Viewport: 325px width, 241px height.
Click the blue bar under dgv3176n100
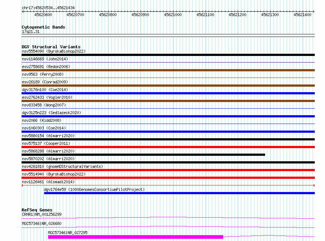pyautogui.click(x=168, y=93)
